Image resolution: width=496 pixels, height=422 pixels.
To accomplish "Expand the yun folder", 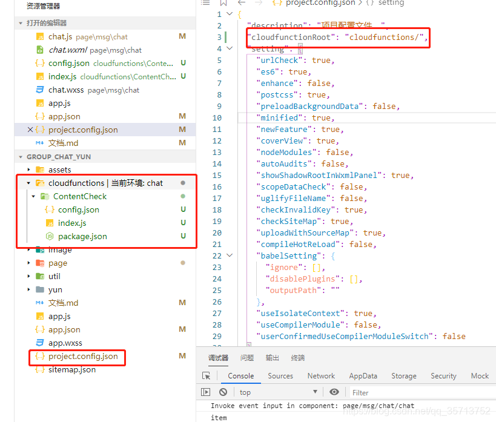I will click(28, 289).
